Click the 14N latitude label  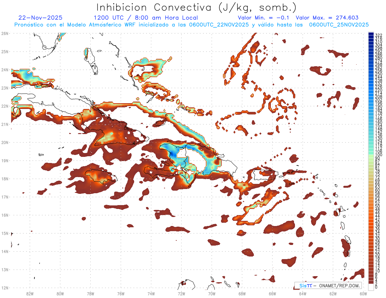coord(5,251)
